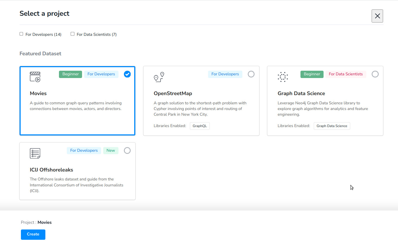Image resolution: width=398 pixels, height=246 pixels.
Task: Click Beginner tag on Graph Data Science card
Action: (312, 74)
